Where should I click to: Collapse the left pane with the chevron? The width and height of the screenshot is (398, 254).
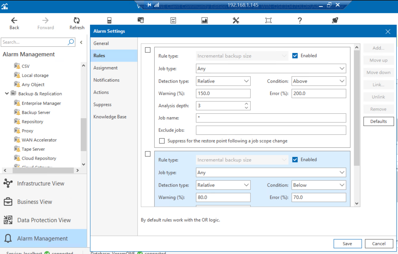(81, 42)
